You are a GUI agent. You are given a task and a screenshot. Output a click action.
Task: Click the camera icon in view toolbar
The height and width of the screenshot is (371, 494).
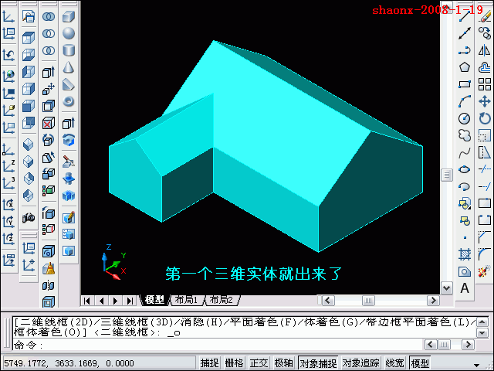click(29, 218)
